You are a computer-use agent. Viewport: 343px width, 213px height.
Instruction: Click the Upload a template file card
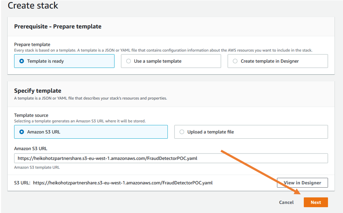point(251,132)
